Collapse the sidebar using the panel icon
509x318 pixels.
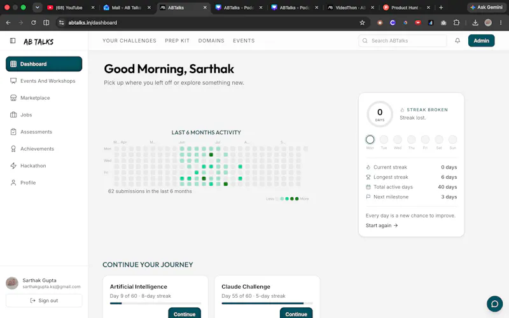(13, 41)
